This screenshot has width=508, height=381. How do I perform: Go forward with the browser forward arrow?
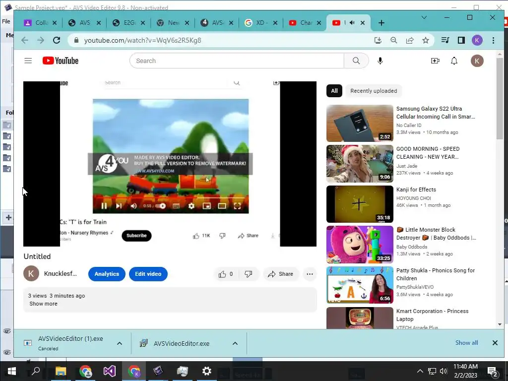tap(41, 40)
